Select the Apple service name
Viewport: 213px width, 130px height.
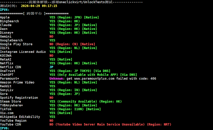(5, 17)
